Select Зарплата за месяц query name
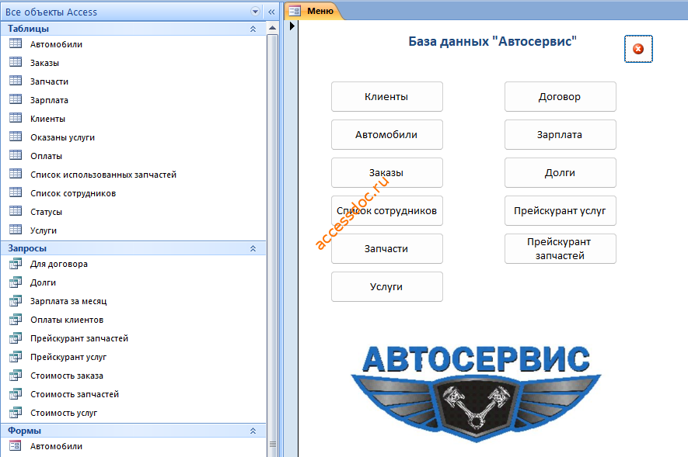Image resolution: width=688 pixels, height=457 pixels. 68,301
